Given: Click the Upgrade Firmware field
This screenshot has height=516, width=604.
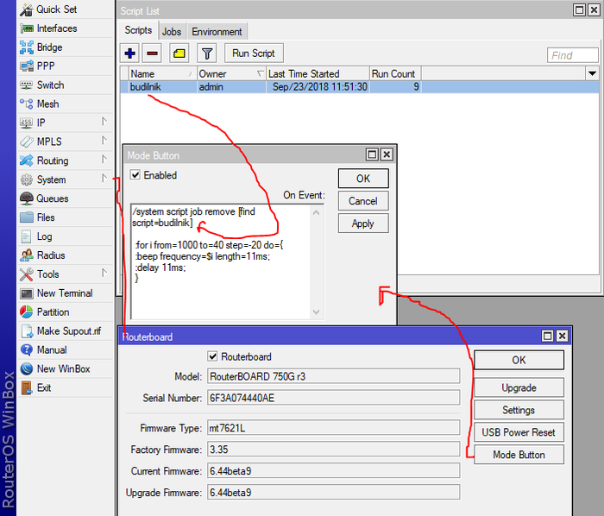Looking at the screenshot, I should click(x=334, y=493).
